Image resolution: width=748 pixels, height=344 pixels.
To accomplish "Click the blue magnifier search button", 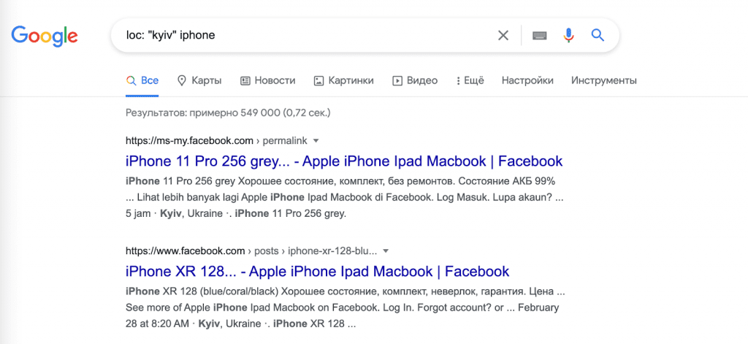I will click(598, 35).
